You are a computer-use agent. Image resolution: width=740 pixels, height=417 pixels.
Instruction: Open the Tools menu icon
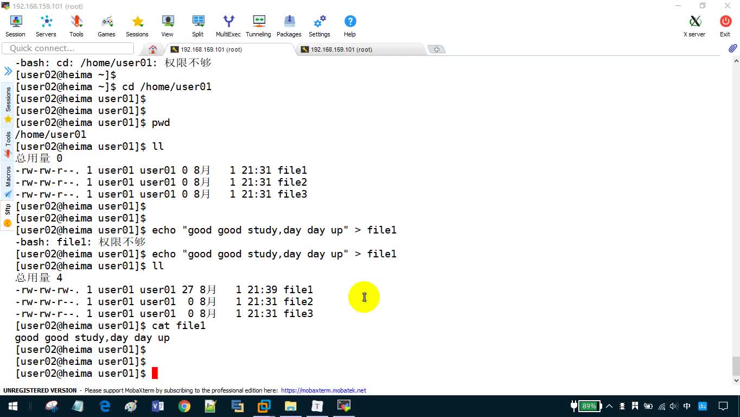[x=76, y=26]
